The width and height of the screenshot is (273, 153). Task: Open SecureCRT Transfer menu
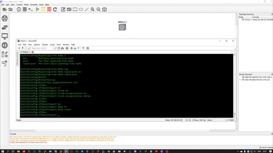point(45,45)
